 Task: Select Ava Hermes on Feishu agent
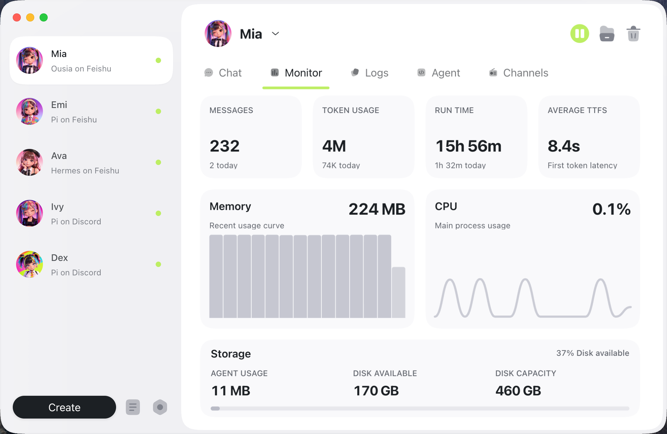pyautogui.click(x=91, y=162)
